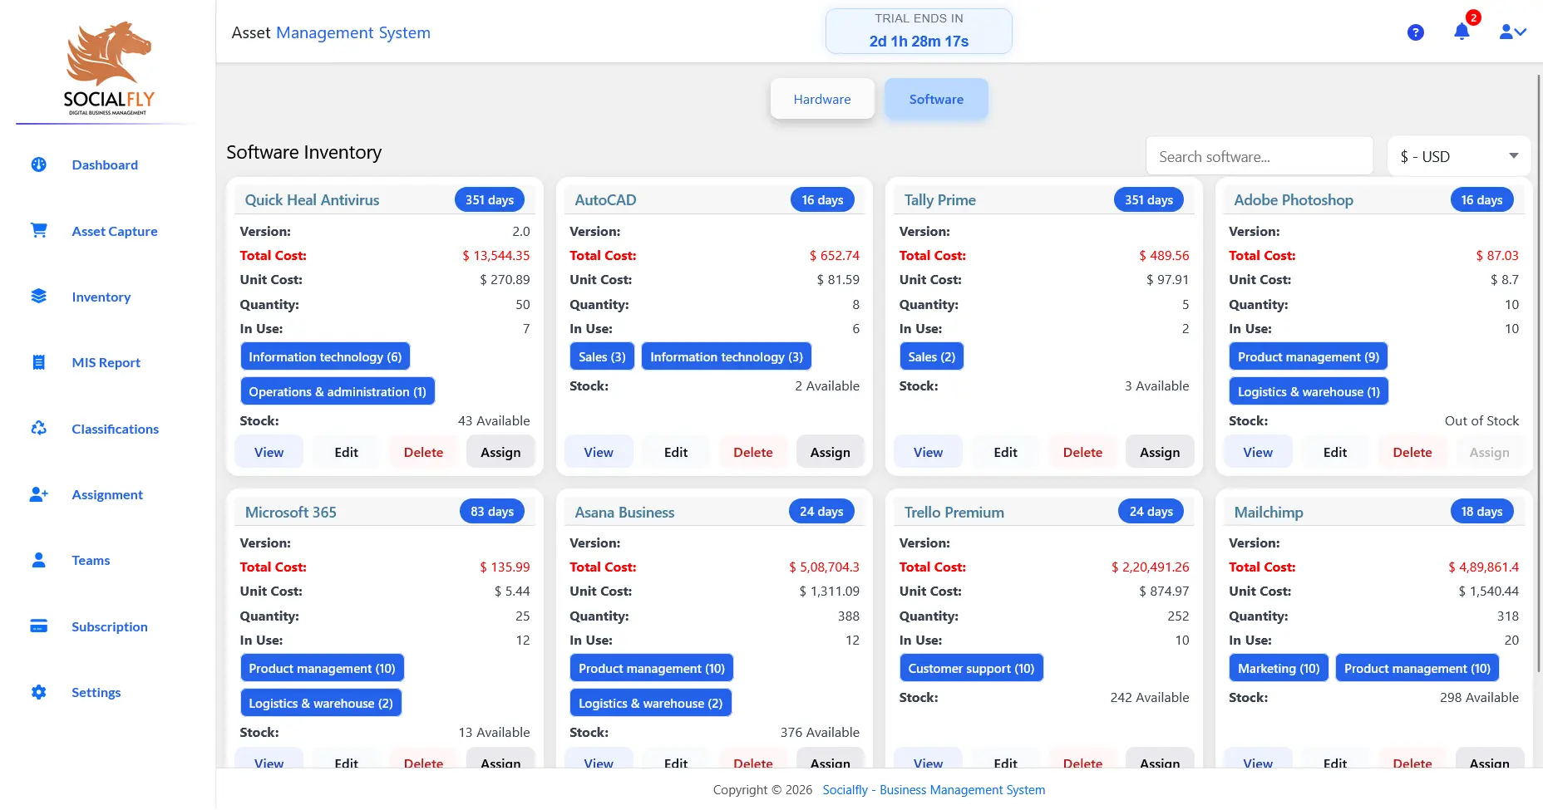This screenshot has height=810, width=1543.
Task: Open the Socialfly footer link
Action: click(x=933, y=789)
